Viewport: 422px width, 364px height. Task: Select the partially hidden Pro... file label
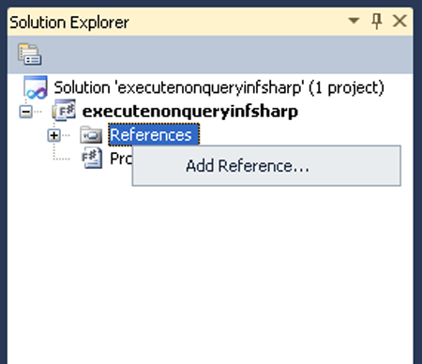pos(121,159)
